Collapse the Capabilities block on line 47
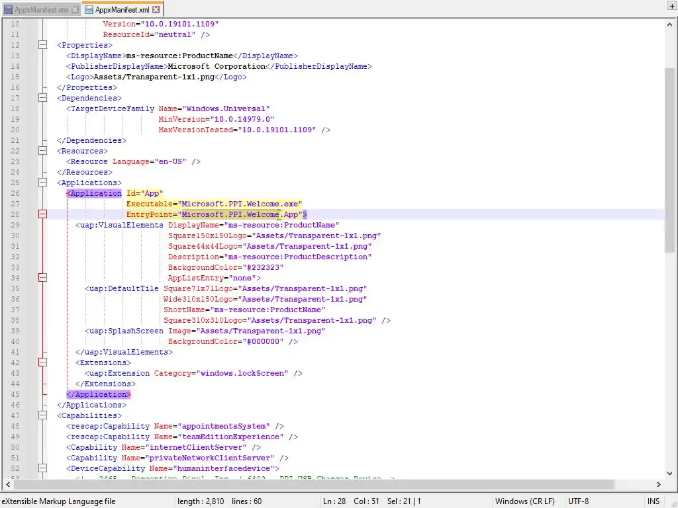The width and height of the screenshot is (678, 508). pyautogui.click(x=42, y=415)
